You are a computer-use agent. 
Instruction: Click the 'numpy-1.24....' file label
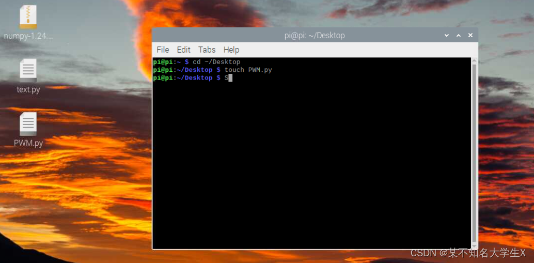28,36
